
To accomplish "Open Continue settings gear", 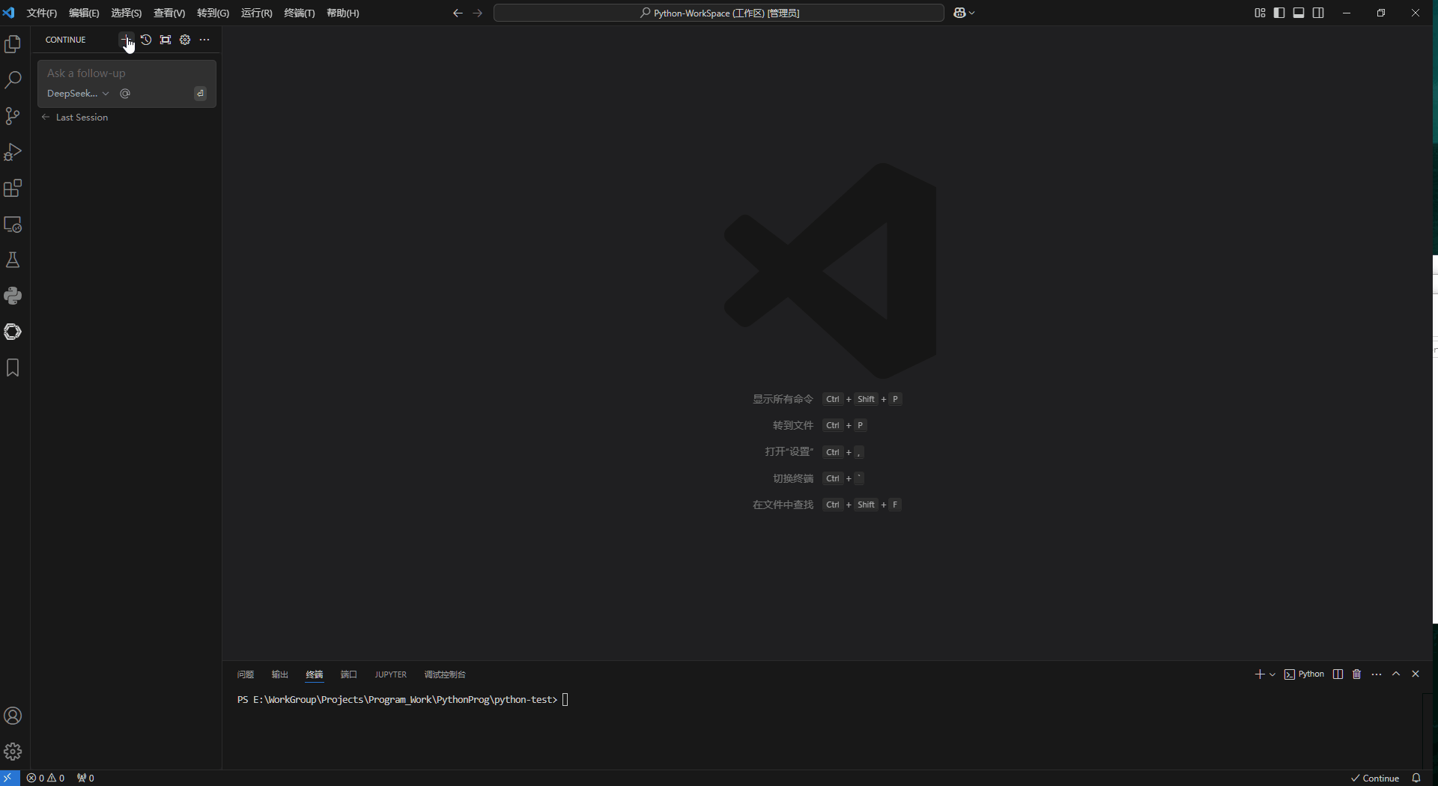I will [x=185, y=40].
